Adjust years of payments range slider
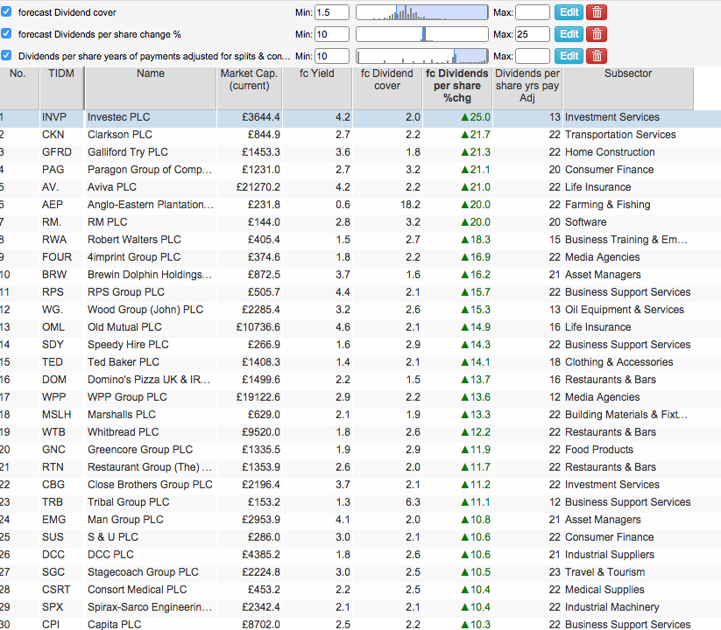Screen dimensions: 721x630 [x=422, y=56]
